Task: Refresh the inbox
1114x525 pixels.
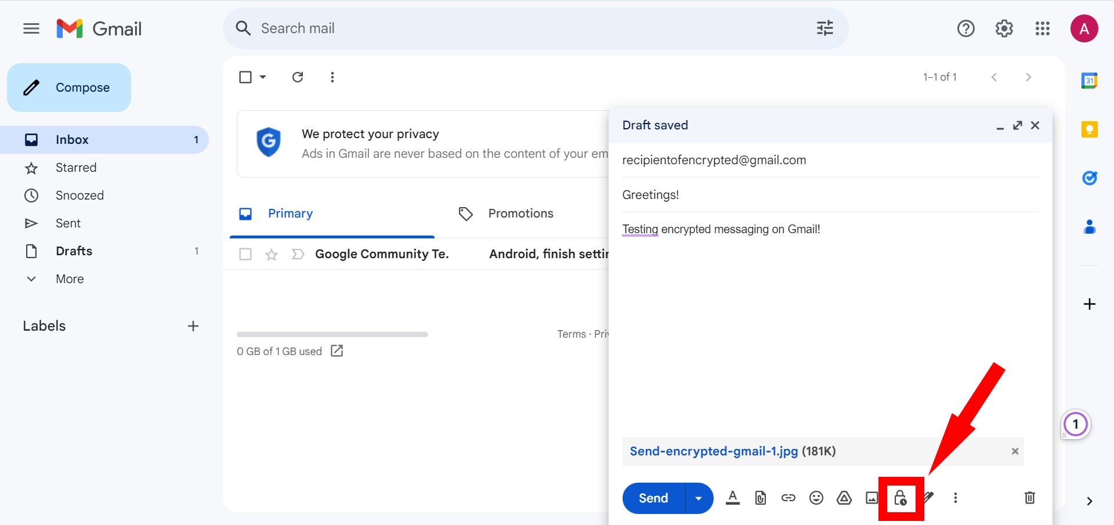Action: (x=298, y=77)
